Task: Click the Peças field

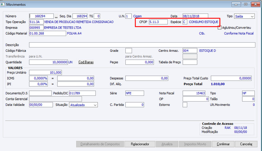Action: (x=140, y=62)
